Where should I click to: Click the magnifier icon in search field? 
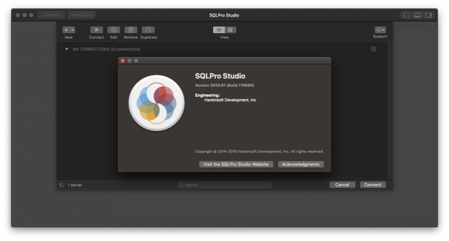(x=181, y=185)
